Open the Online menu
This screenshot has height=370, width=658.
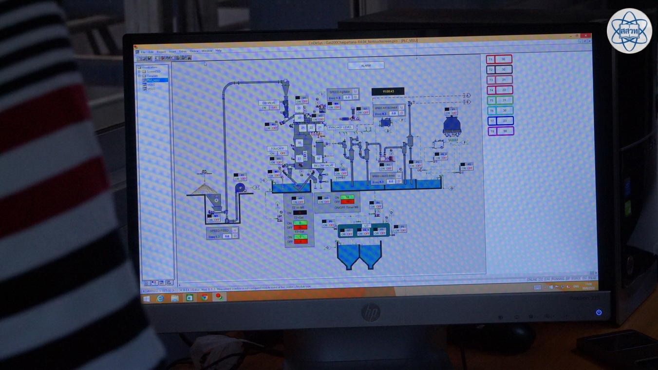[194, 51]
